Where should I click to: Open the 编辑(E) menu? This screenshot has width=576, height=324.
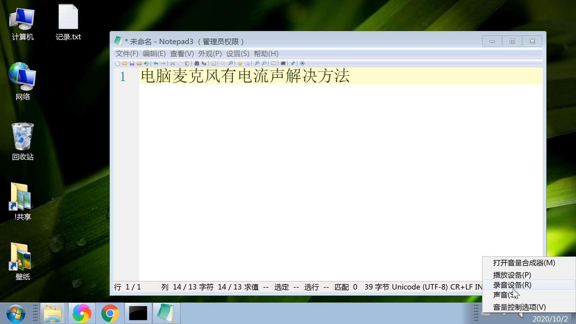[154, 54]
